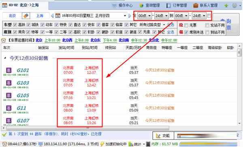
Task: Click 全选 link in train type row
Action: coord(171,25)
